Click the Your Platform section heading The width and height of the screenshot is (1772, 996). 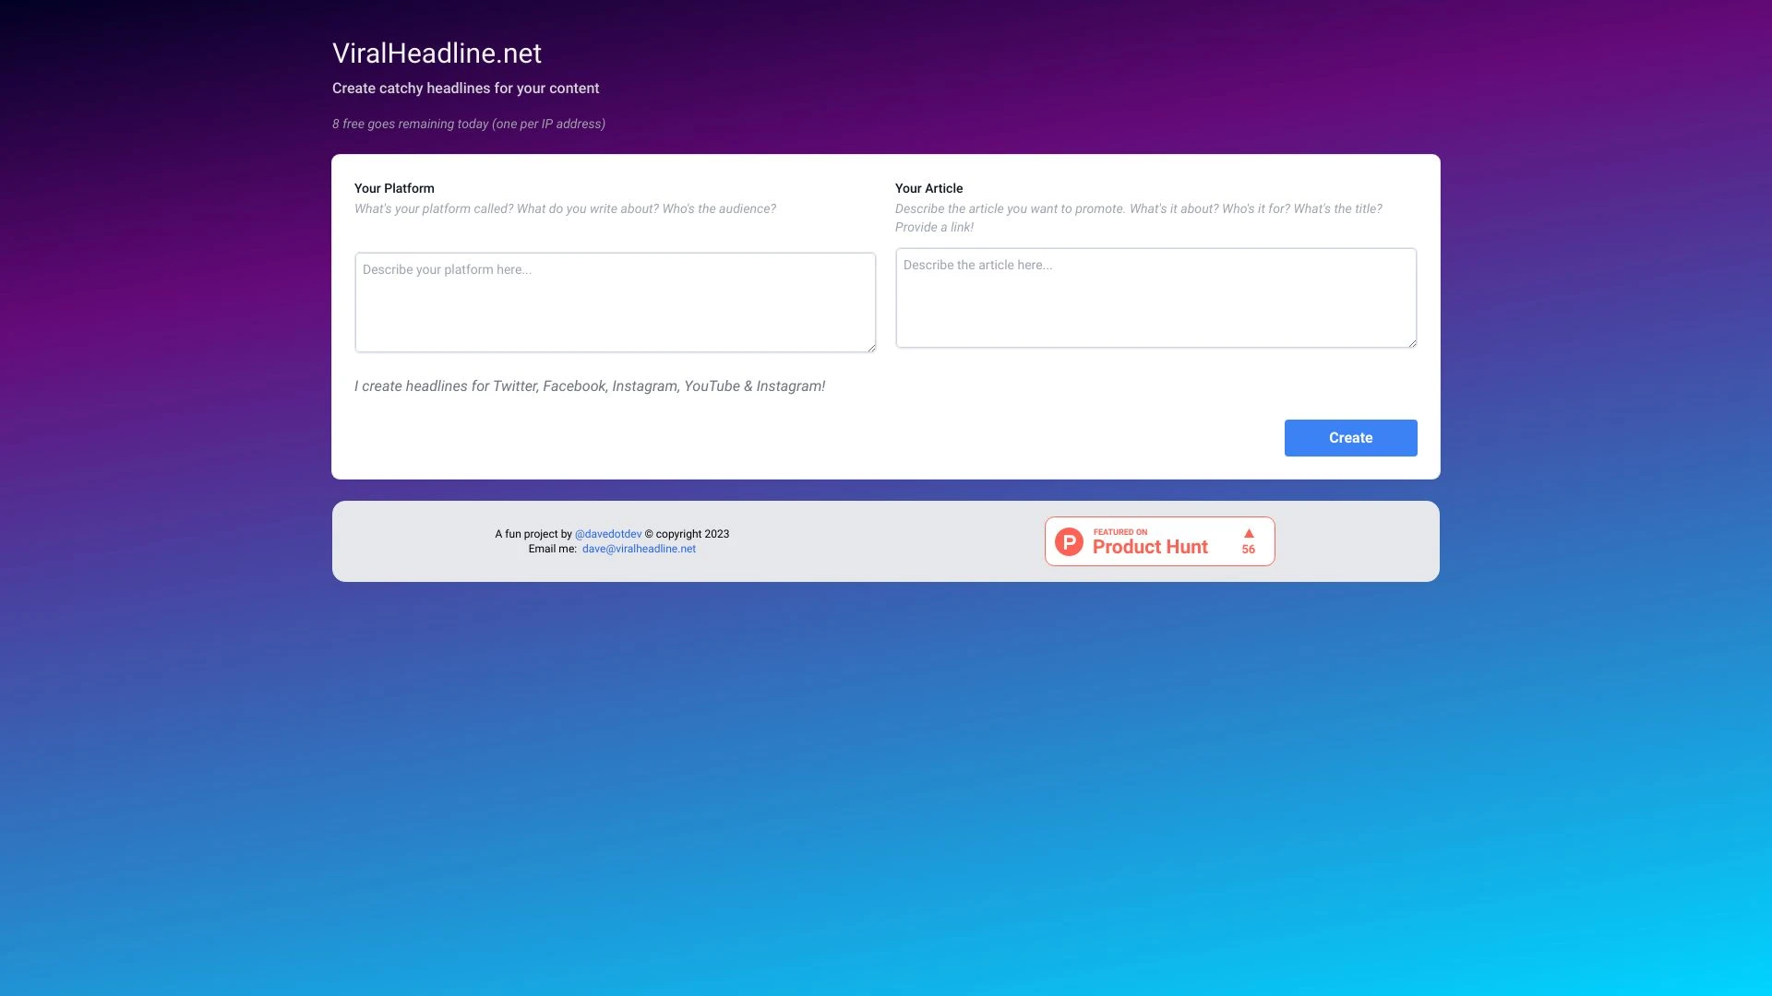click(394, 188)
